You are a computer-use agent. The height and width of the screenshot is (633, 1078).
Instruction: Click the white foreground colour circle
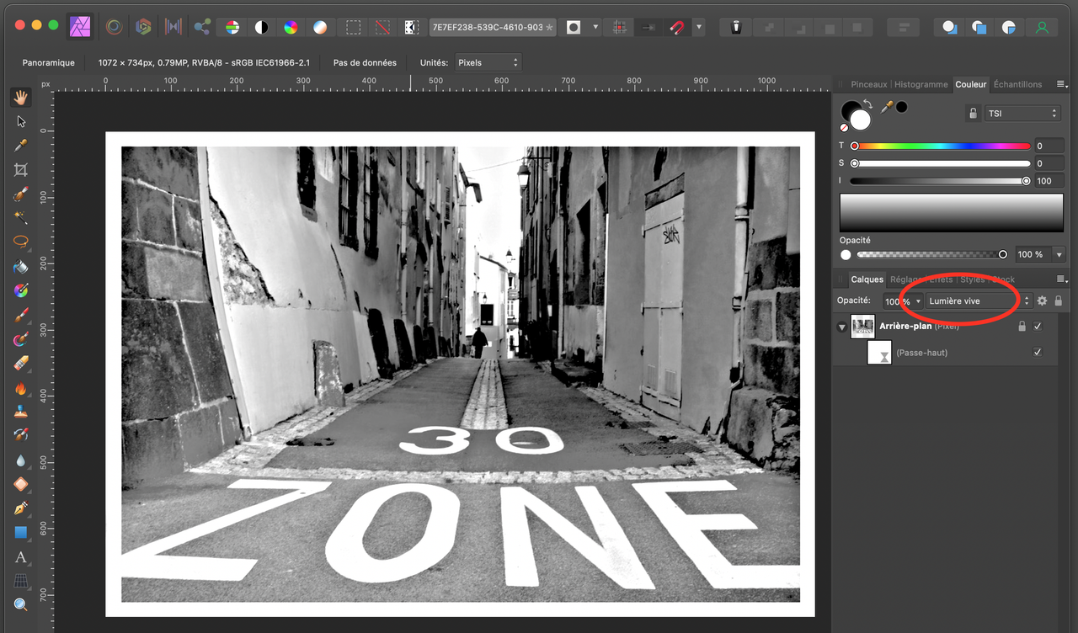[860, 120]
